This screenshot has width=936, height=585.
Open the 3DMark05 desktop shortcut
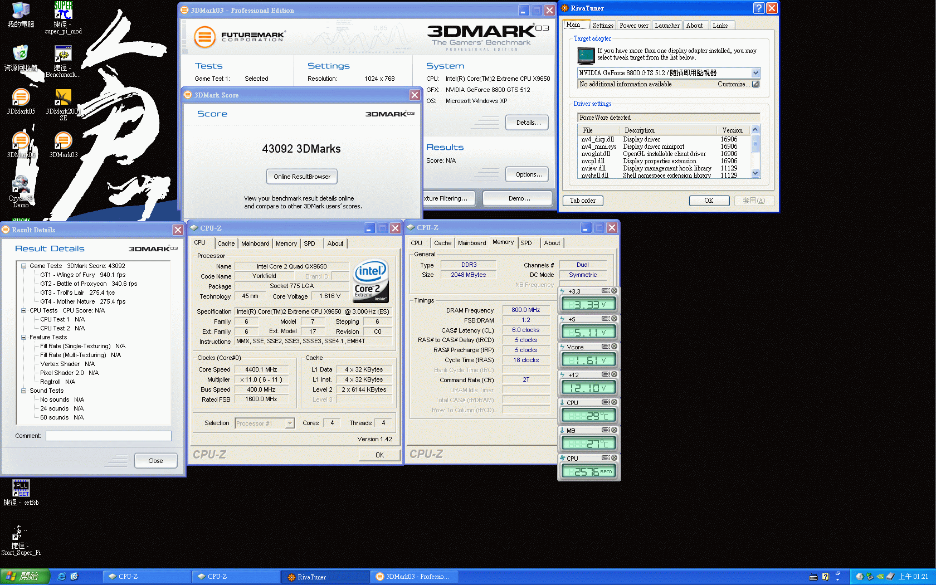(21, 101)
